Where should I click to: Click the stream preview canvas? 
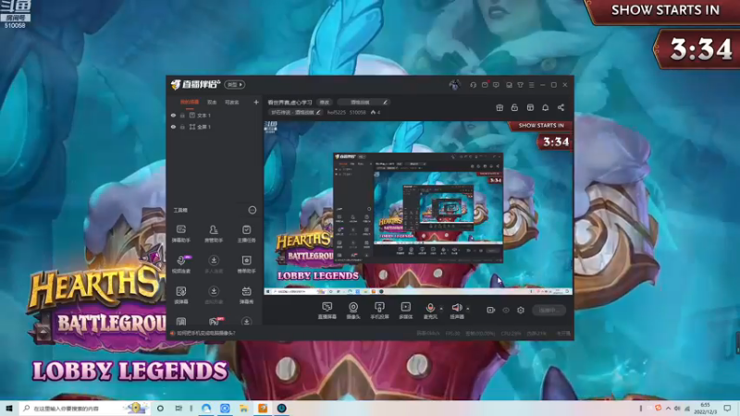(x=418, y=208)
